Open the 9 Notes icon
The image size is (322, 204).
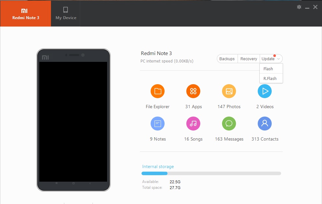coord(158,123)
